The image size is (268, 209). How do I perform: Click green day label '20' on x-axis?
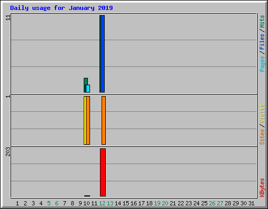165,203
